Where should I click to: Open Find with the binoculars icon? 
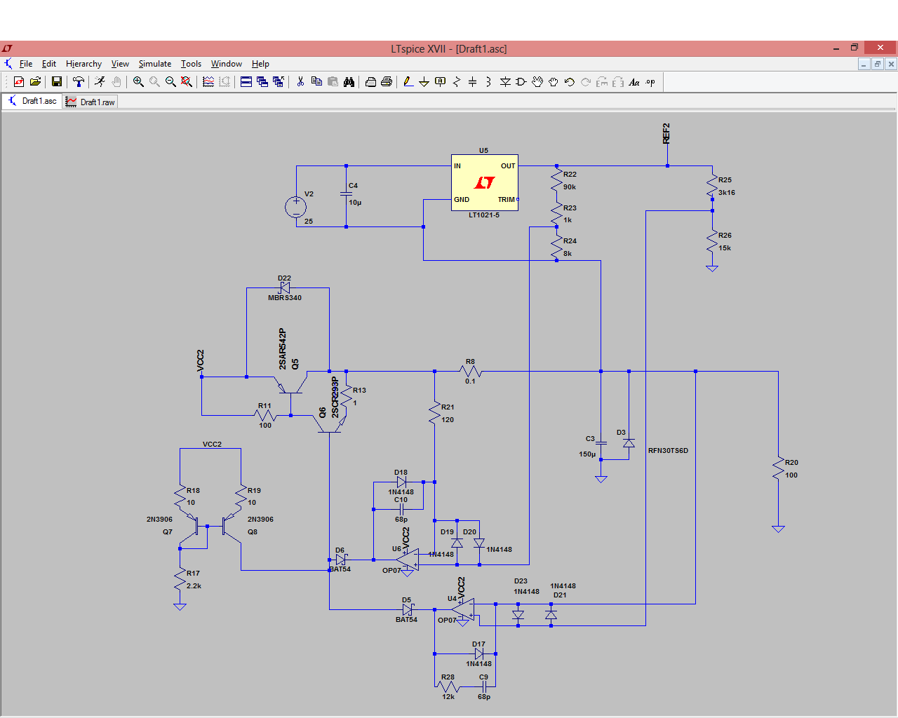coord(349,82)
